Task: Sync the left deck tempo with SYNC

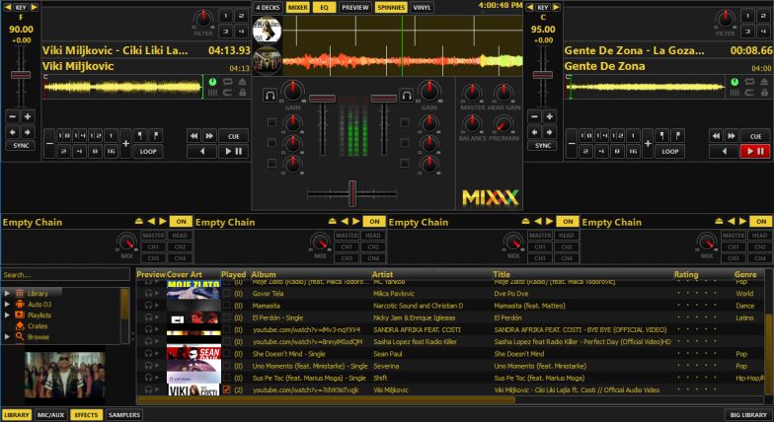Action: coord(21,146)
